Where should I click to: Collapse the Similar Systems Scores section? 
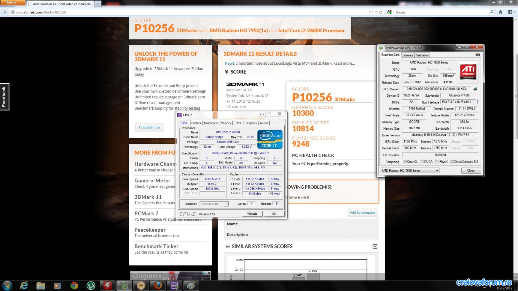point(375,246)
